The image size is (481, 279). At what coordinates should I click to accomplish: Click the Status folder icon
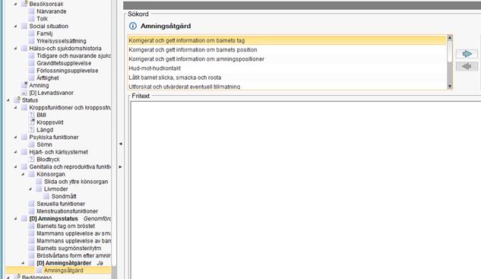(x=17, y=100)
